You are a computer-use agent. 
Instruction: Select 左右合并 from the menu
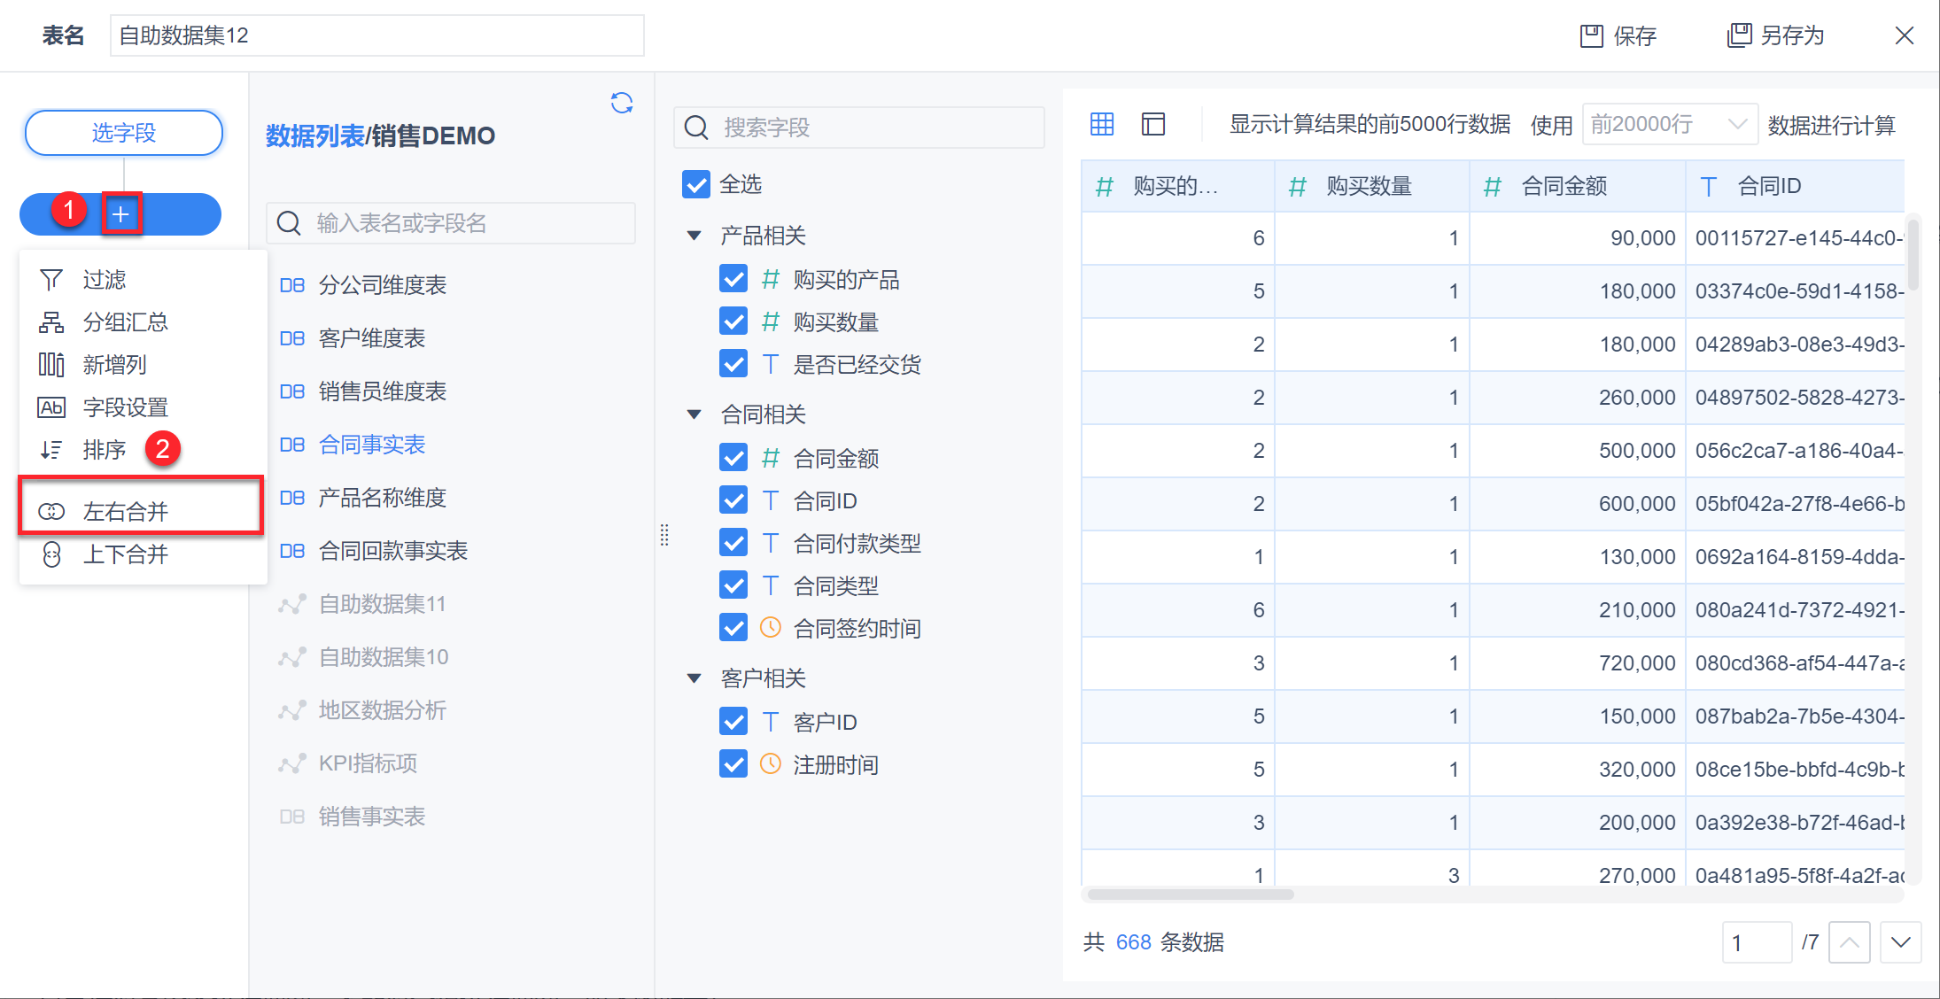(x=125, y=511)
